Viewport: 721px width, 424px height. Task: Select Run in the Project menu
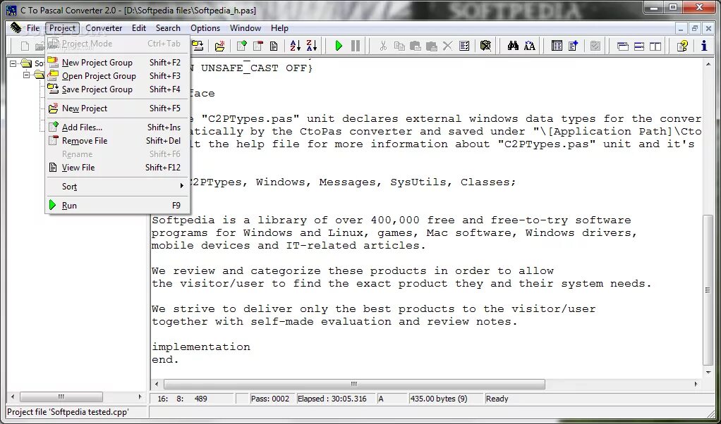pos(116,205)
